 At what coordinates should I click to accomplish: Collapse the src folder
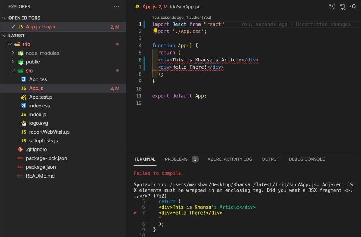12,70
